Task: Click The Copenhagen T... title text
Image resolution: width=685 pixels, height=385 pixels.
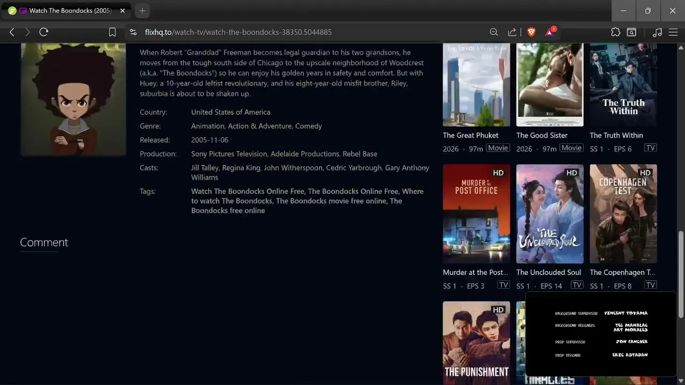Action: click(x=622, y=272)
